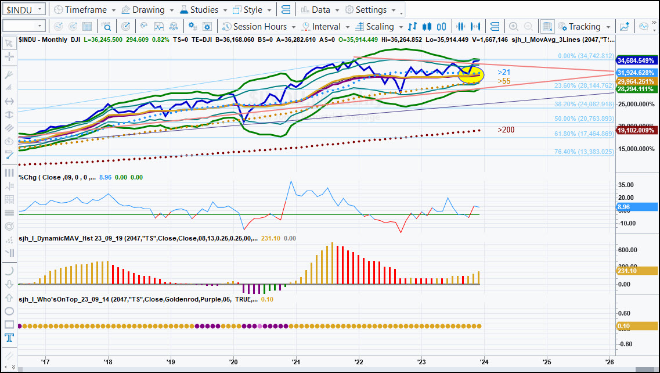Click the window gear customize icon
This screenshot has height=373, width=660.
pyautogui.click(x=207, y=27)
